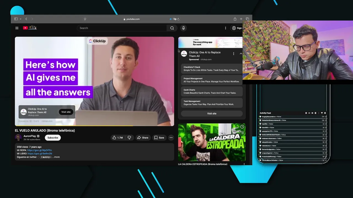
Task: Open the Safari share icon
Action: tap(235, 19)
